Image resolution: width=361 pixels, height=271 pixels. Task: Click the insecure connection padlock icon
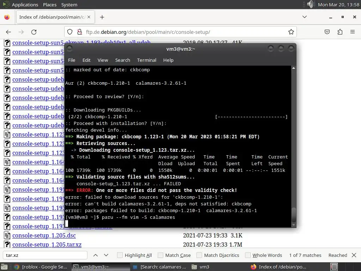coord(79,32)
